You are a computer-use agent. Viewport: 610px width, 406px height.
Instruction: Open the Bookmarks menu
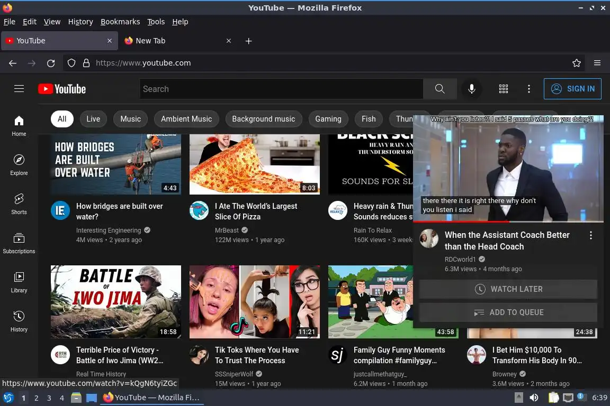tap(120, 22)
